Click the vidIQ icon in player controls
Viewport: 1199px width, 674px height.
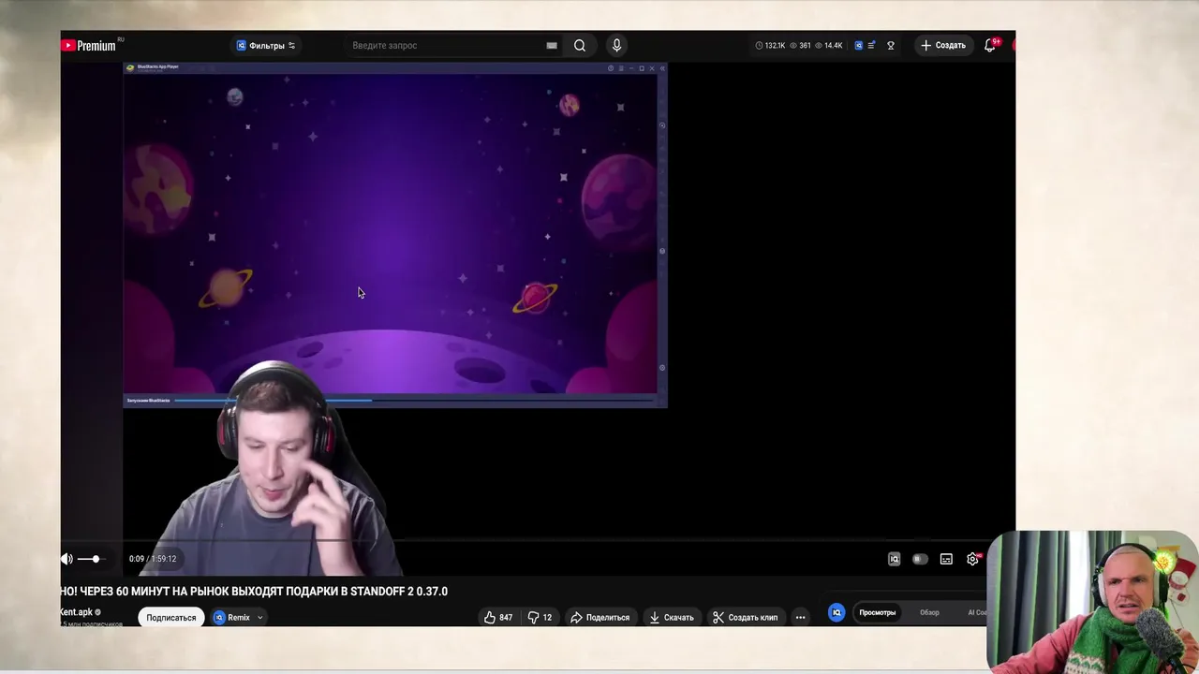(894, 559)
